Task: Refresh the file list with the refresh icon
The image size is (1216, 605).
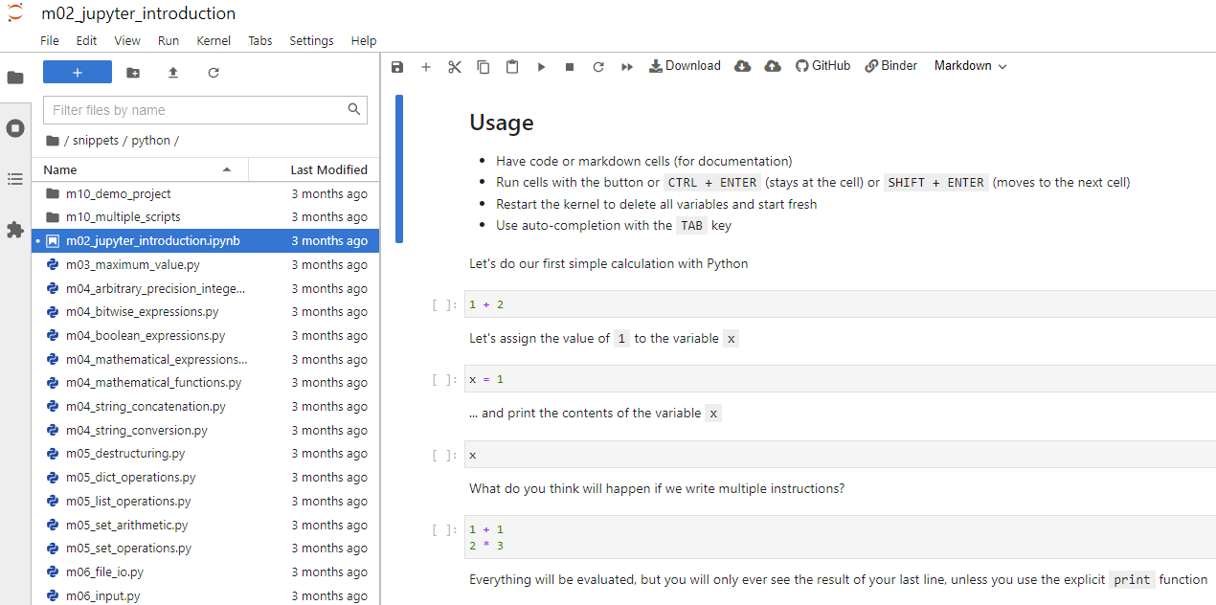Action: (213, 72)
